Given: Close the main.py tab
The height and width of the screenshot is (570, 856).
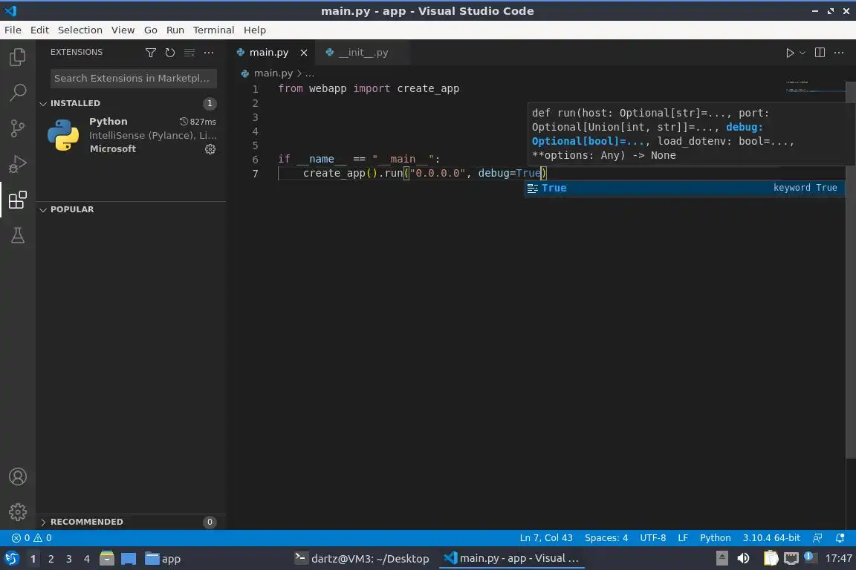Looking at the screenshot, I should [304, 53].
